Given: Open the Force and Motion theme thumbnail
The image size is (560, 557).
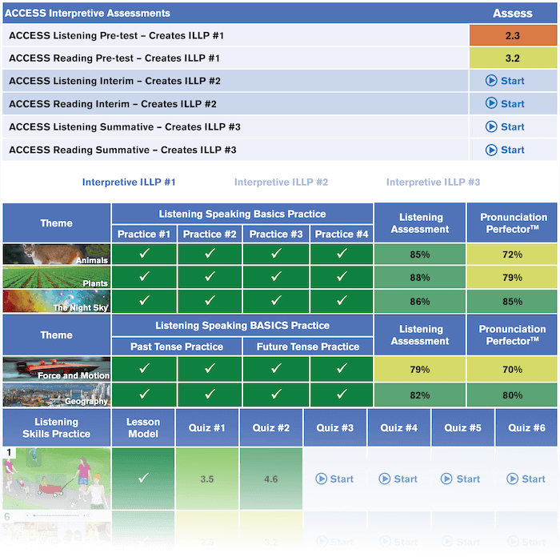Looking at the screenshot, I should coord(57,369).
